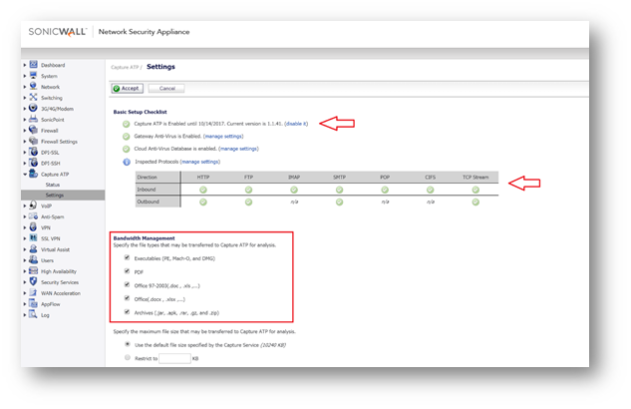Expand the VPN tree arrow
This screenshot has width=631, height=409.
tap(25, 227)
